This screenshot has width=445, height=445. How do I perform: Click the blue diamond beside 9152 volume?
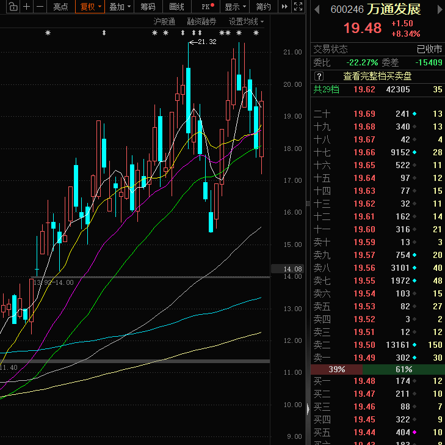pyautogui.click(x=414, y=153)
